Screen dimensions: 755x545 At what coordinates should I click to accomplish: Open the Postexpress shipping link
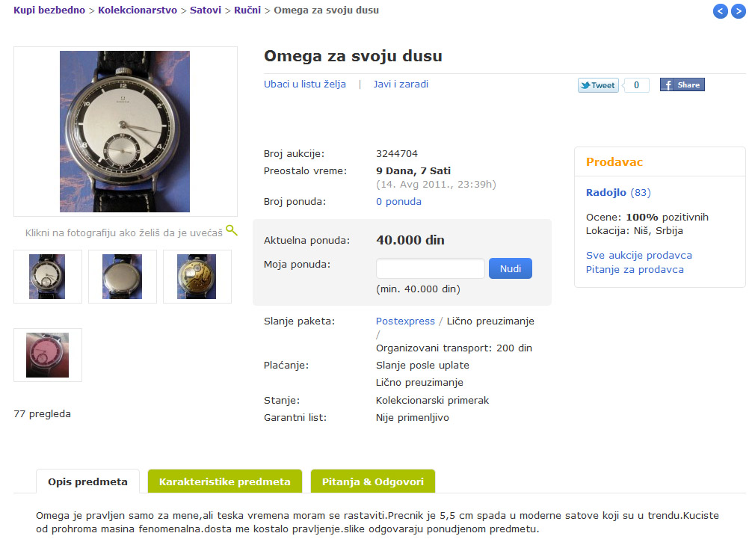click(405, 321)
